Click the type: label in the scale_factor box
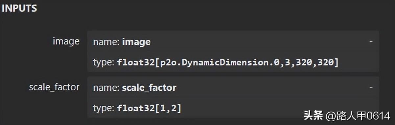The width and height of the screenshot is (395, 125). click(x=104, y=108)
